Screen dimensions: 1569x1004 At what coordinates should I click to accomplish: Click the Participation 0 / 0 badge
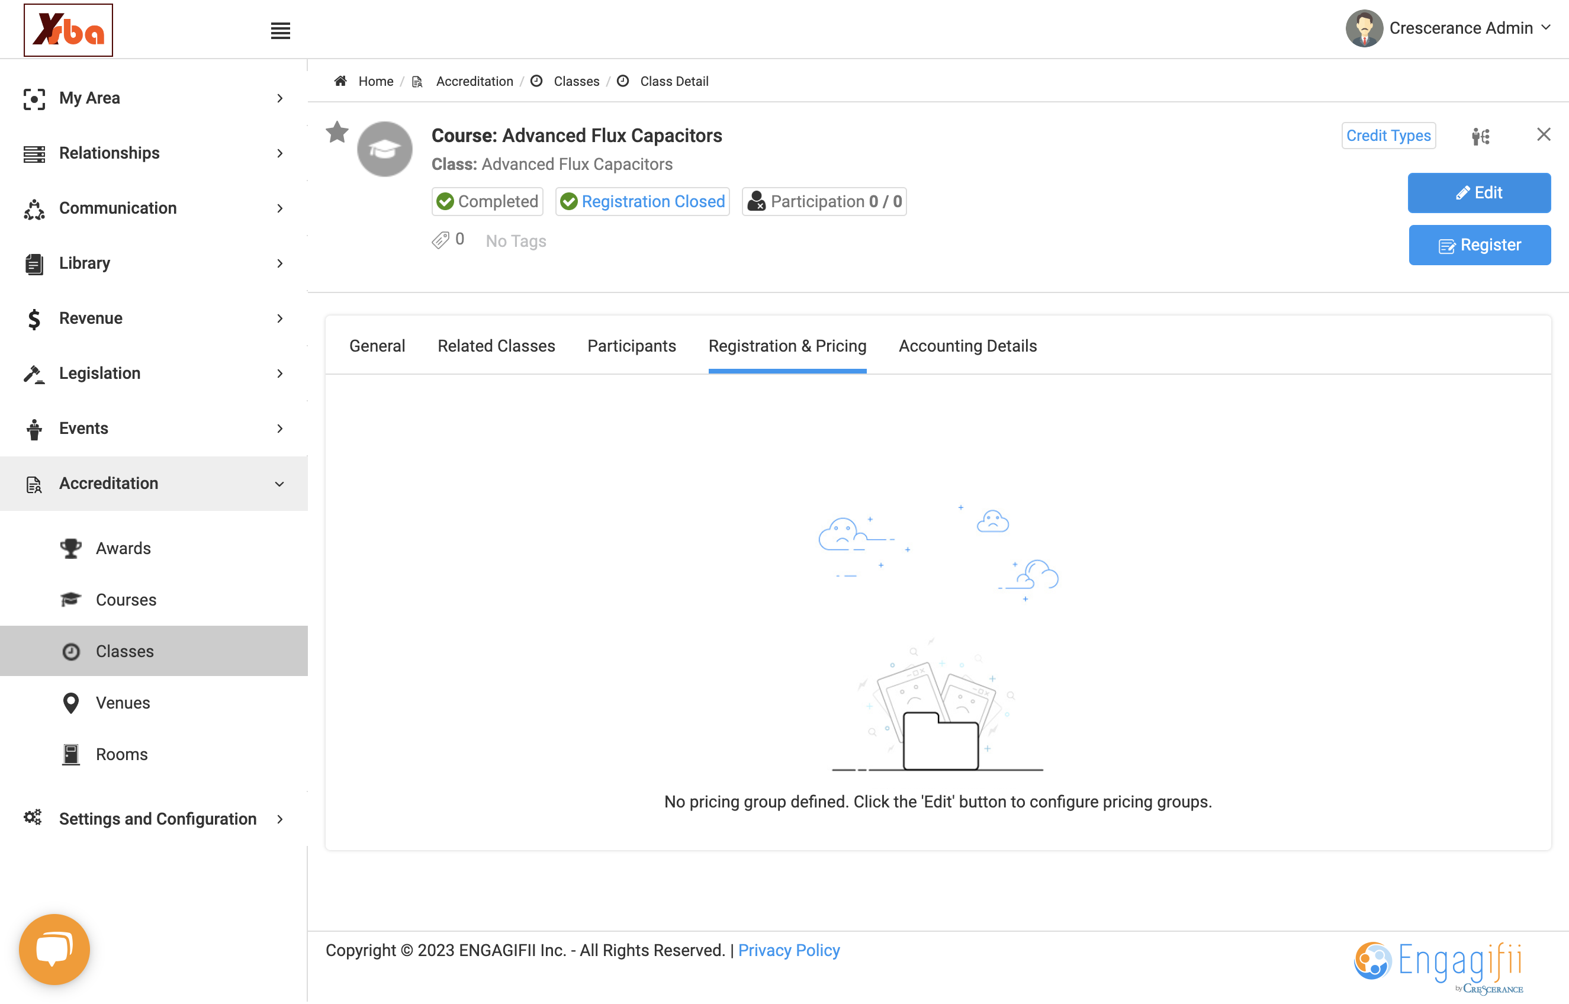(x=824, y=201)
